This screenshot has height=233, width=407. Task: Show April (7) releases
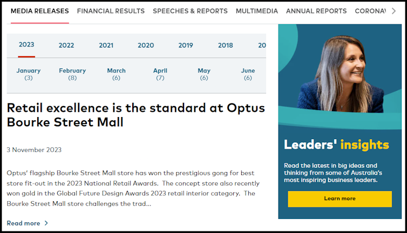click(x=160, y=74)
